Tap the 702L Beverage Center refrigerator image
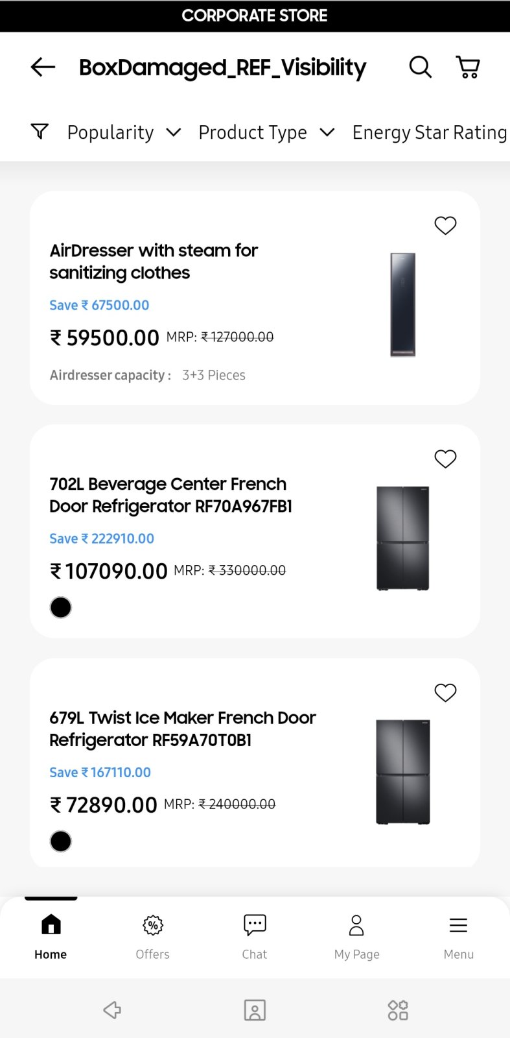 [x=403, y=538]
